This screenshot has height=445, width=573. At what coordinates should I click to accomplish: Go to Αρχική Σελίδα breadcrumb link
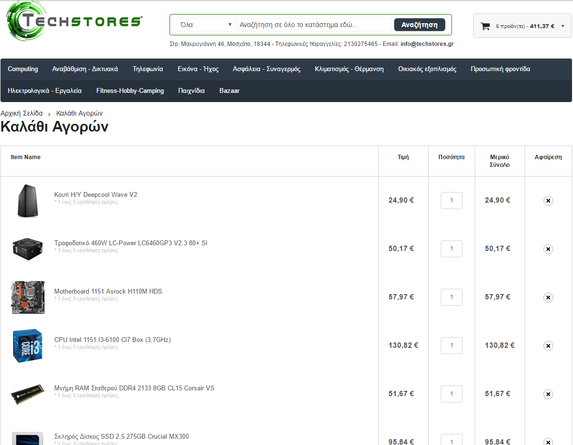click(22, 113)
